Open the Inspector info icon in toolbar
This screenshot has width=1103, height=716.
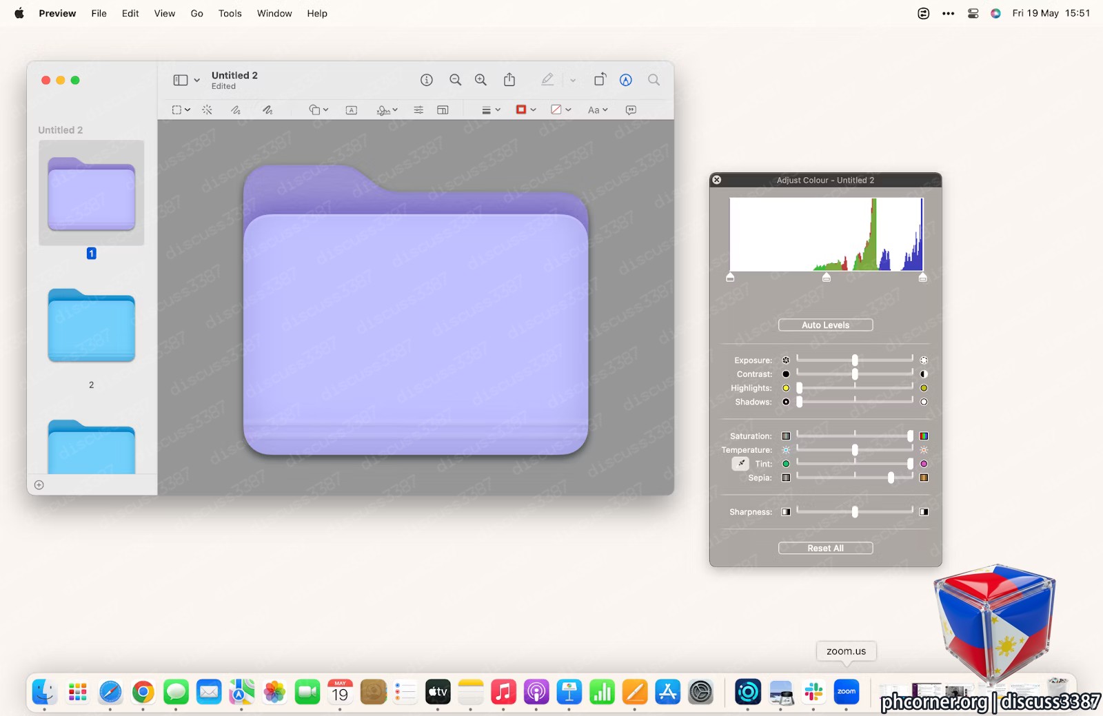pos(427,80)
